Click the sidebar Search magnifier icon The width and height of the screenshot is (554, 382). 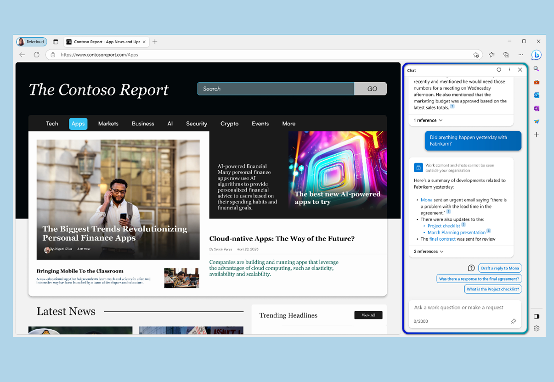pyautogui.click(x=536, y=69)
